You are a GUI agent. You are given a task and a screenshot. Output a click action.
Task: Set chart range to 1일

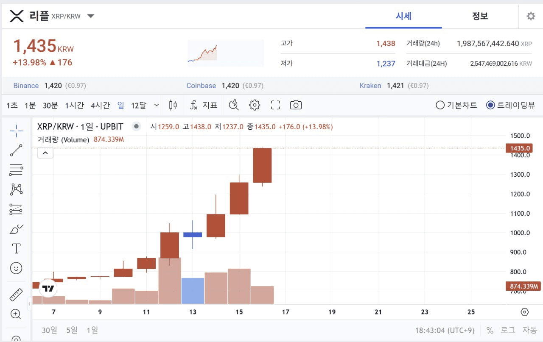(92, 330)
